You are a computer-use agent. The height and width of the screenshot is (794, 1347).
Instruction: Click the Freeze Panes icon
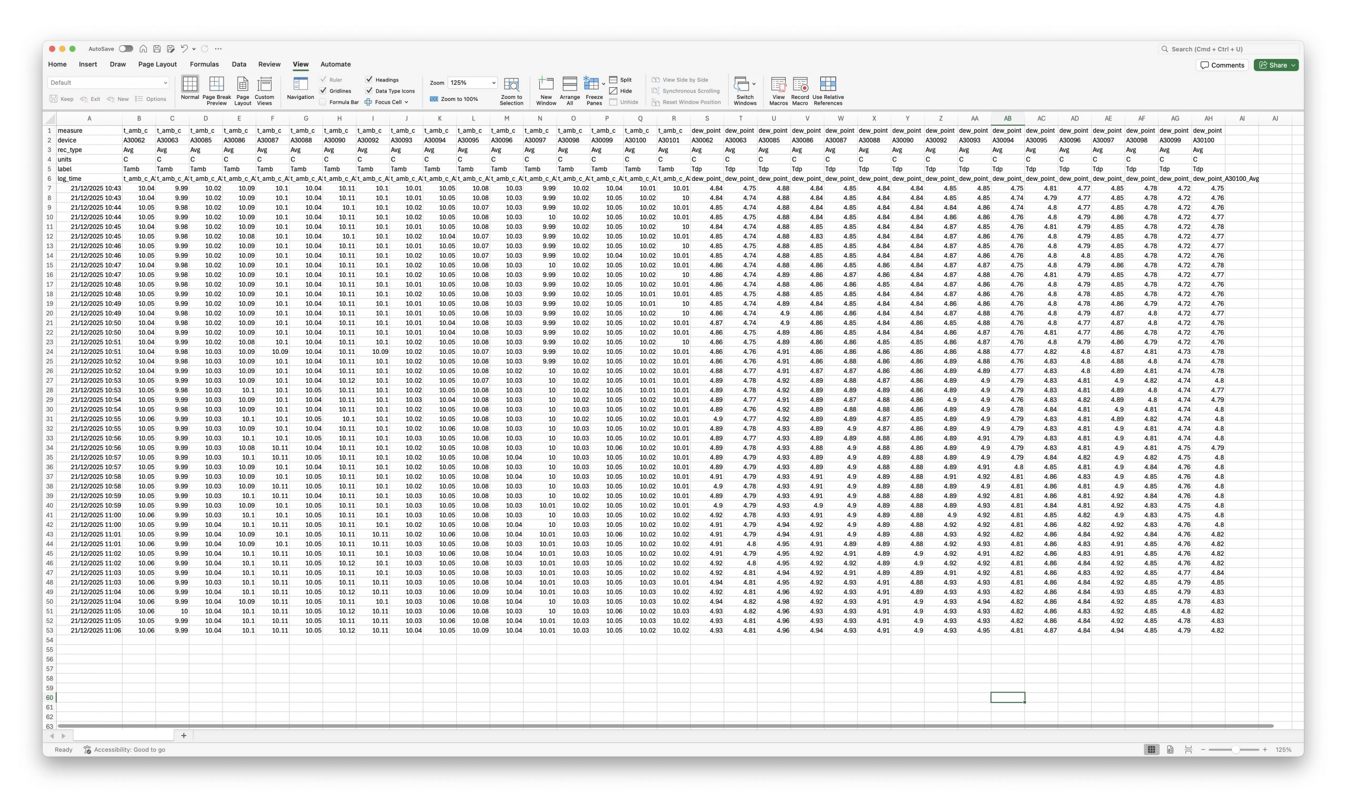tap(591, 84)
